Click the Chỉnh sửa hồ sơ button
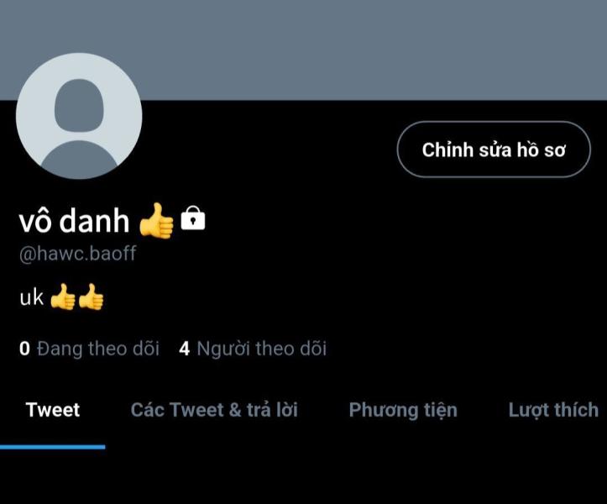Image resolution: width=607 pixels, height=504 pixels. [x=494, y=150]
